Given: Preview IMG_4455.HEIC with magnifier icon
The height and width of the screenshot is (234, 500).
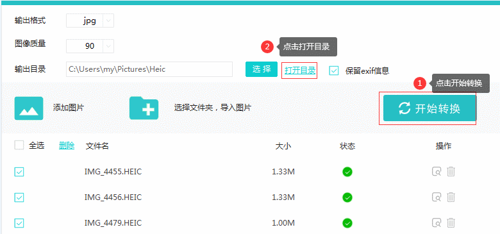Looking at the screenshot, I should click(437, 172).
